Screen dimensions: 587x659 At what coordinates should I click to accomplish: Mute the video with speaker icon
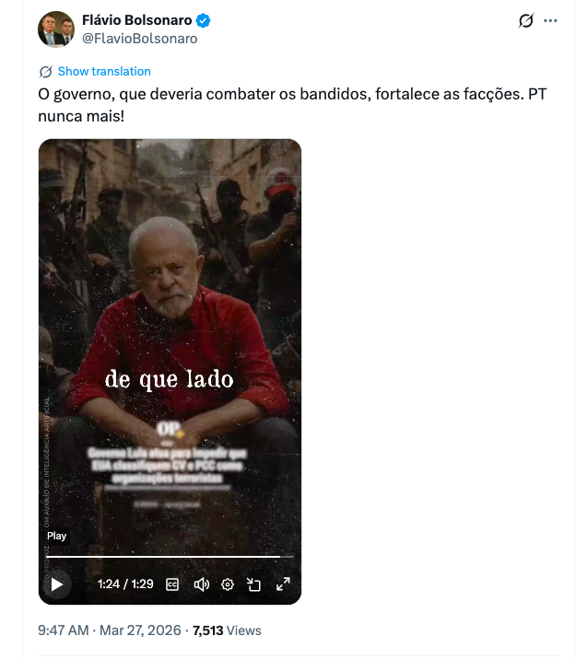pyautogui.click(x=201, y=584)
